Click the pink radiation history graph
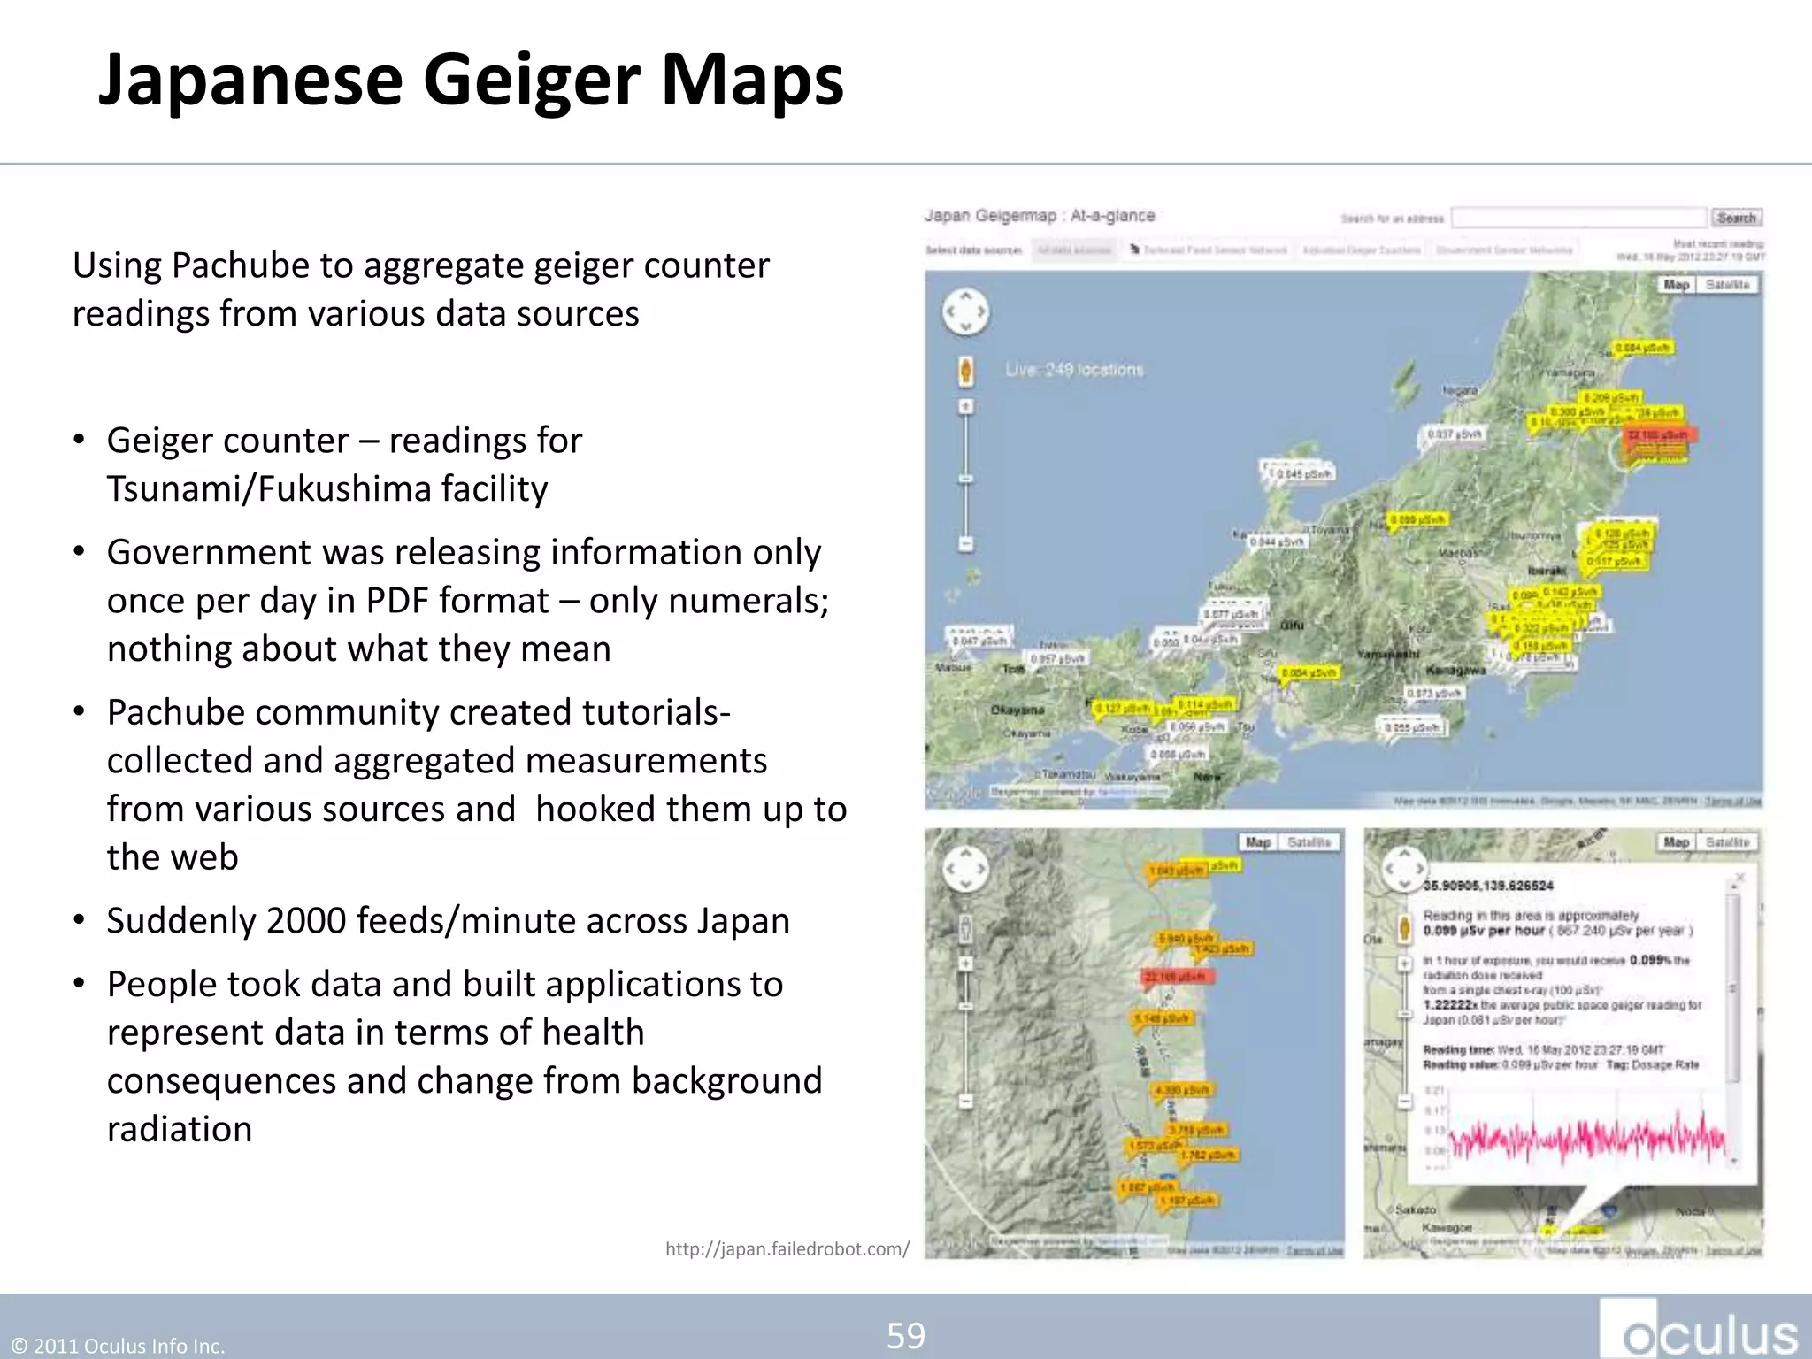 pos(1585,1135)
